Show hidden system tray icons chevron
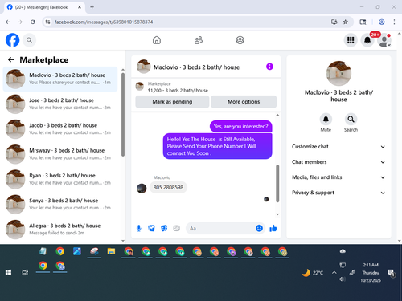Viewport: 402px width, 301px height. [334, 273]
